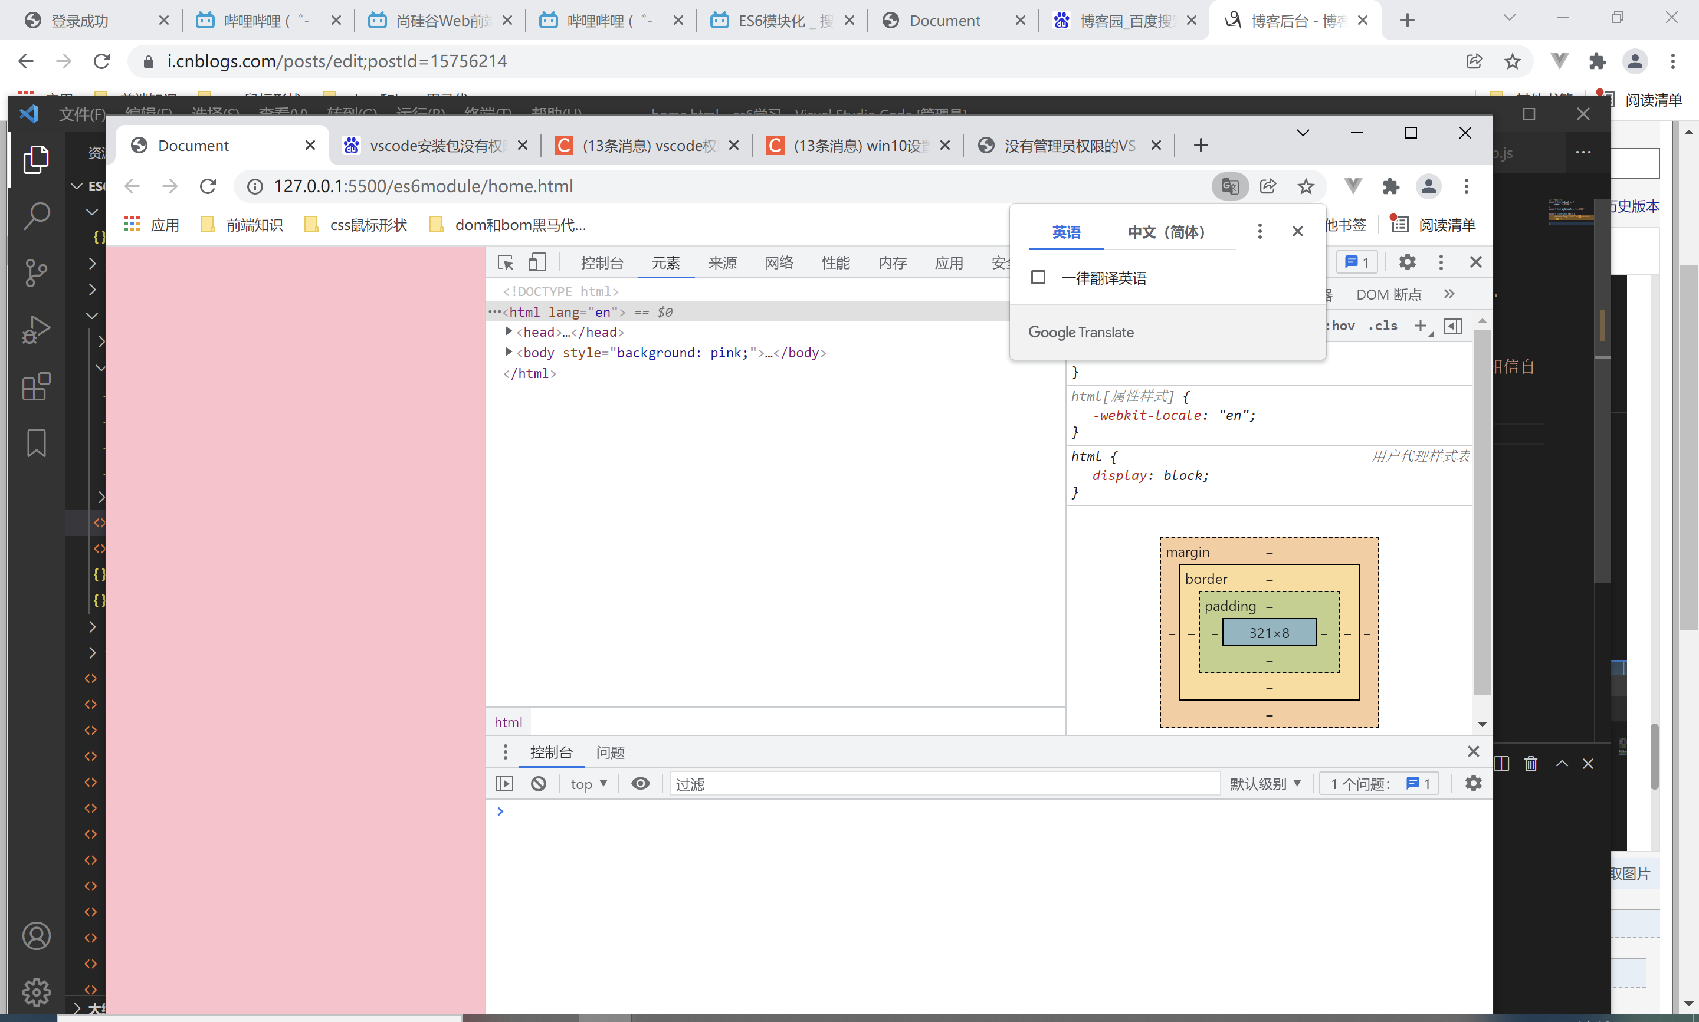This screenshot has height=1022, width=1699.
Task: Switch to Sources tab in DevTools
Action: click(x=723, y=262)
